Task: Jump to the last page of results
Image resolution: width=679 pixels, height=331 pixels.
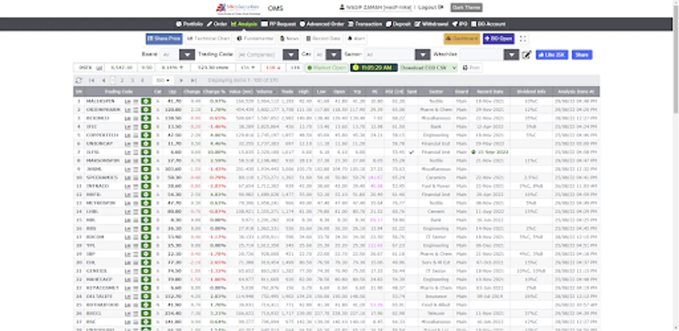Action: tap(194, 80)
